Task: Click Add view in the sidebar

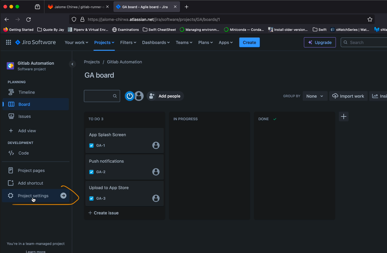Action: (36, 131)
